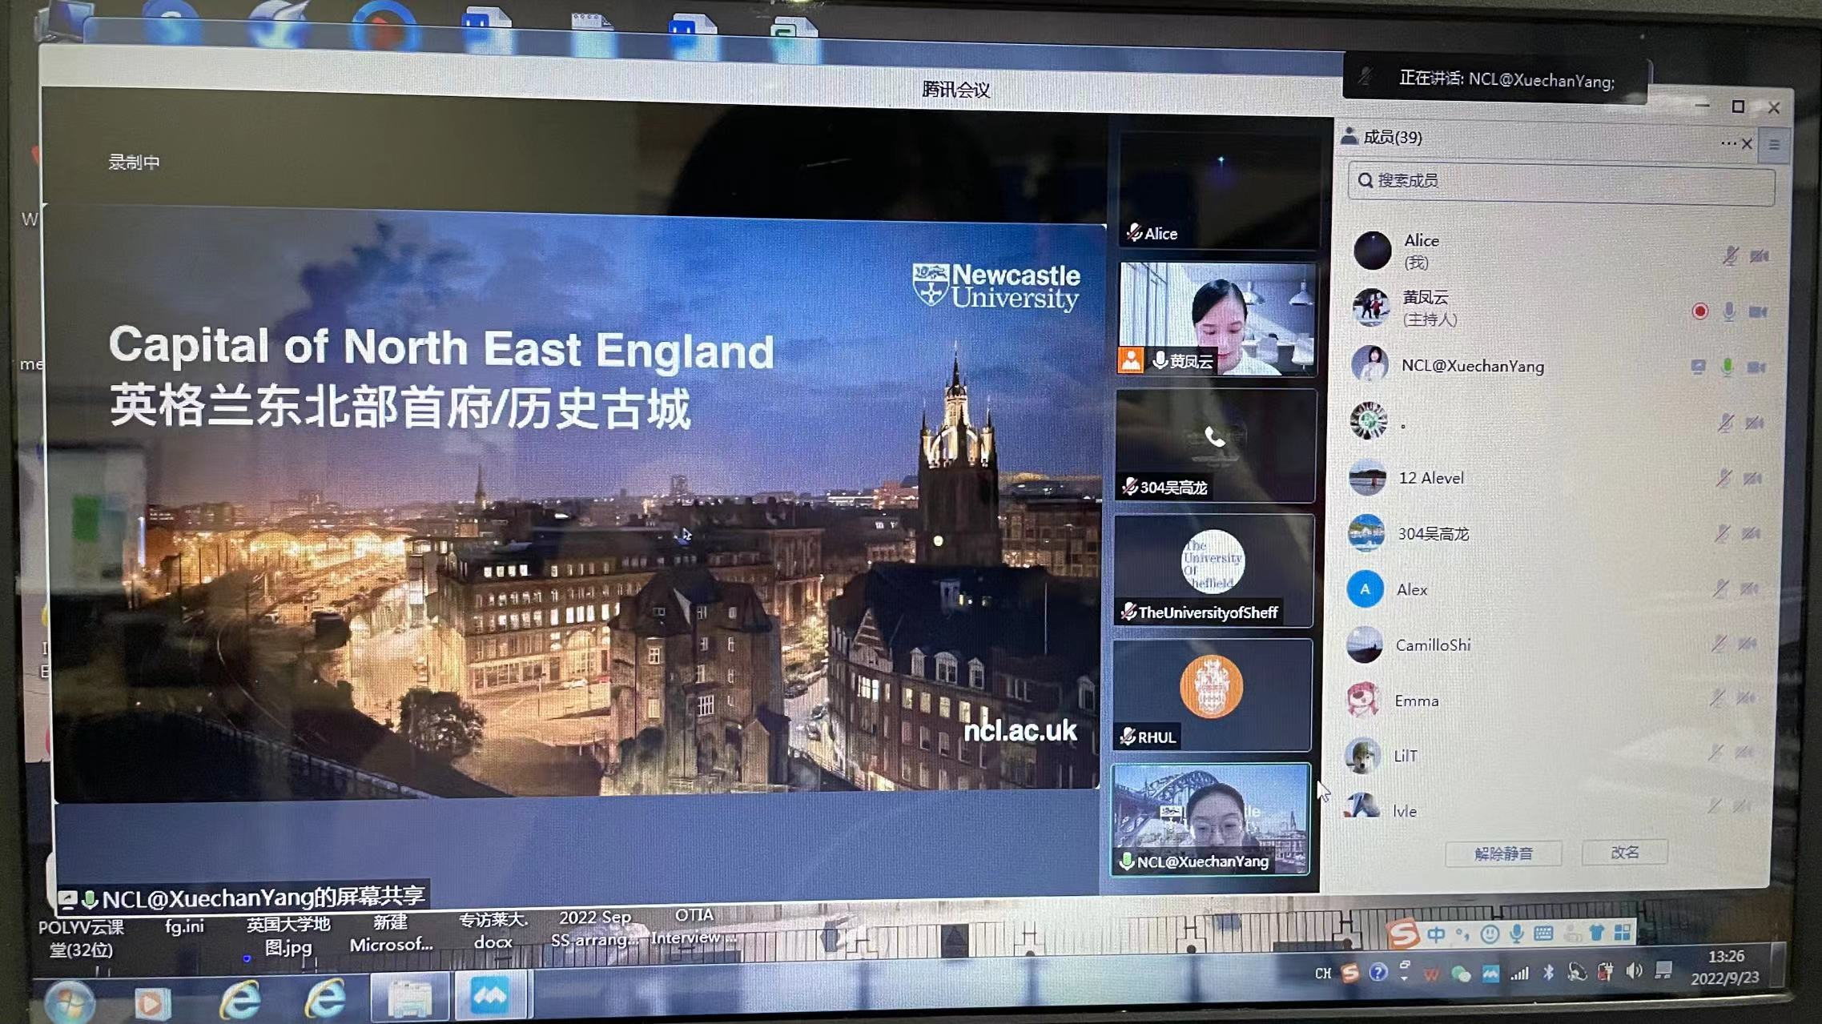
Task: Click volume speaker tray icon
Action: coord(1635,971)
